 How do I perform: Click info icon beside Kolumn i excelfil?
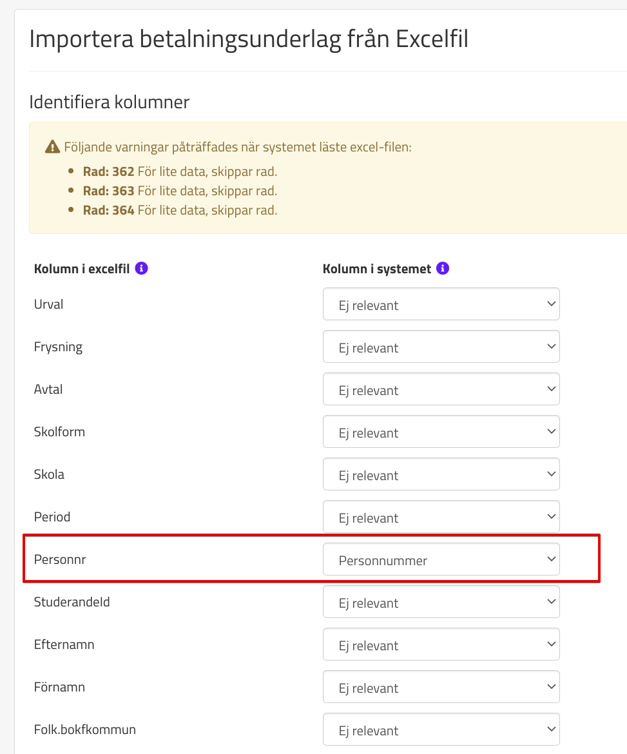pyautogui.click(x=142, y=269)
